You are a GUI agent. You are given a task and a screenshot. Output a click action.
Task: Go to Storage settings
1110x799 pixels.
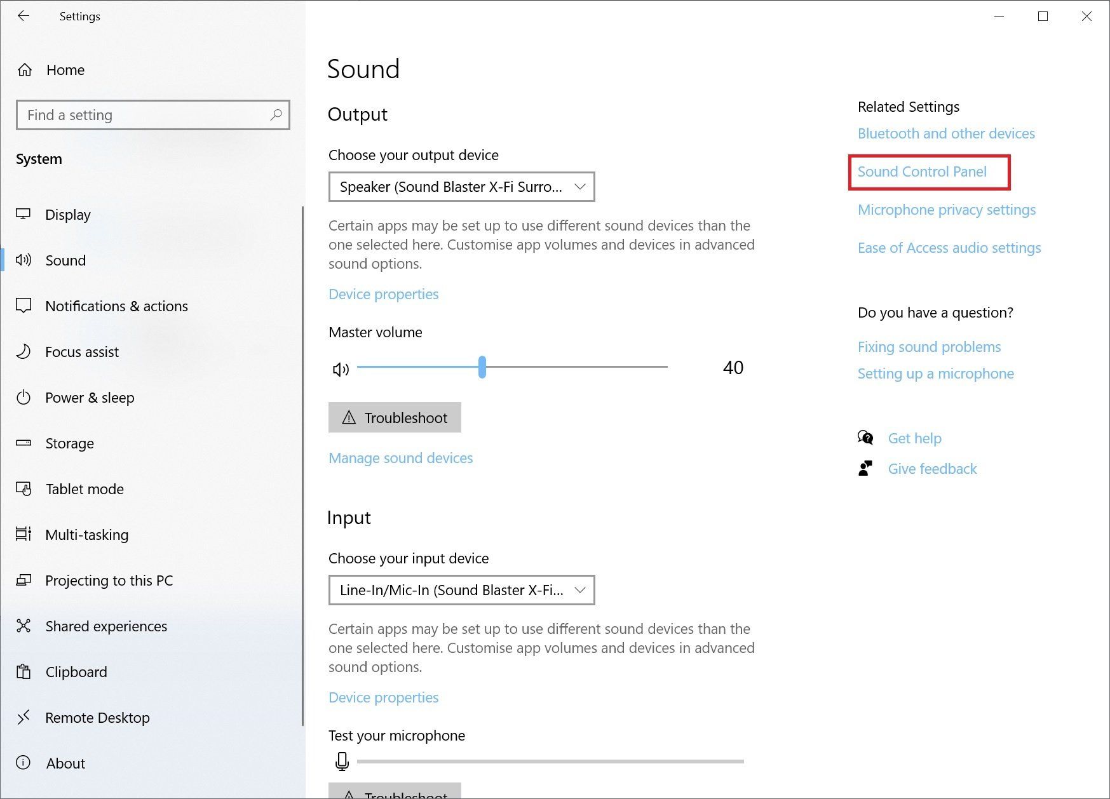tap(69, 443)
